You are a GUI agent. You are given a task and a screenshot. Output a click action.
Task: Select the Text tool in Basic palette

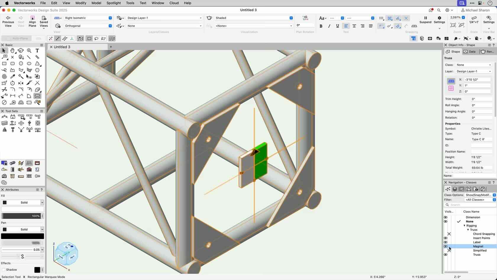pos(37,51)
